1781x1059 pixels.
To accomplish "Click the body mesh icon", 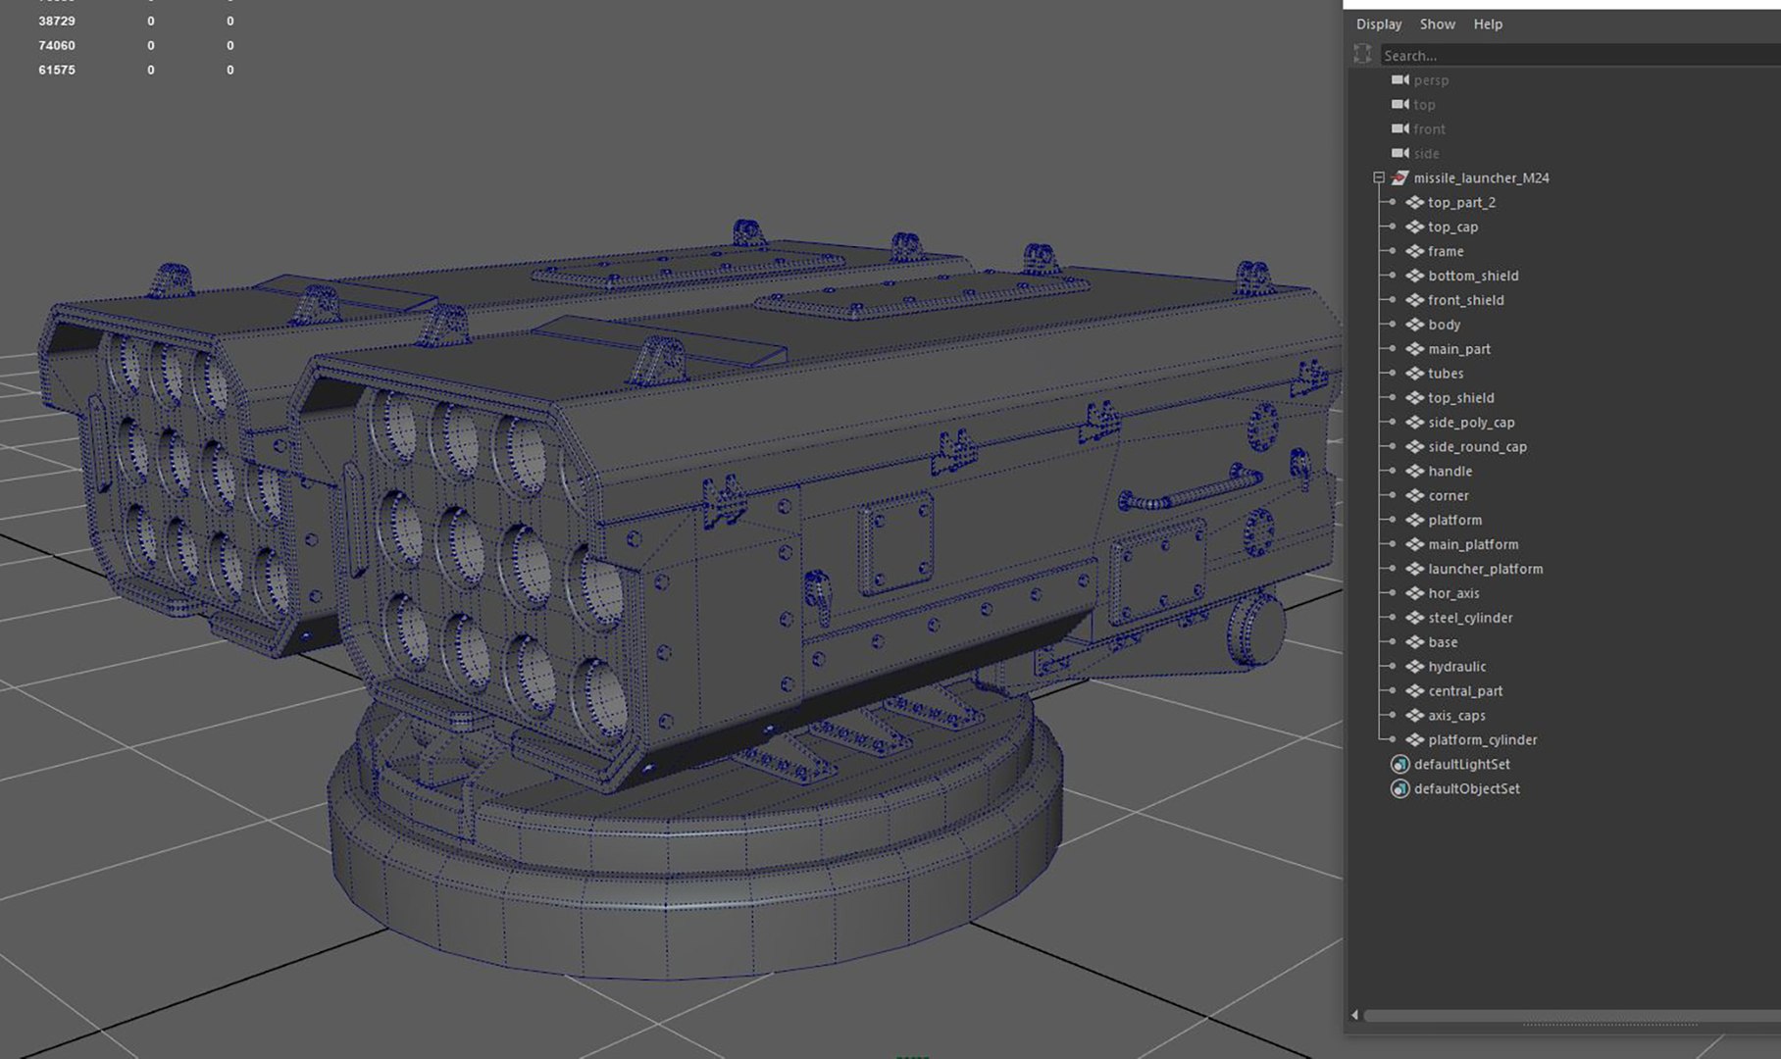I will coord(1414,325).
